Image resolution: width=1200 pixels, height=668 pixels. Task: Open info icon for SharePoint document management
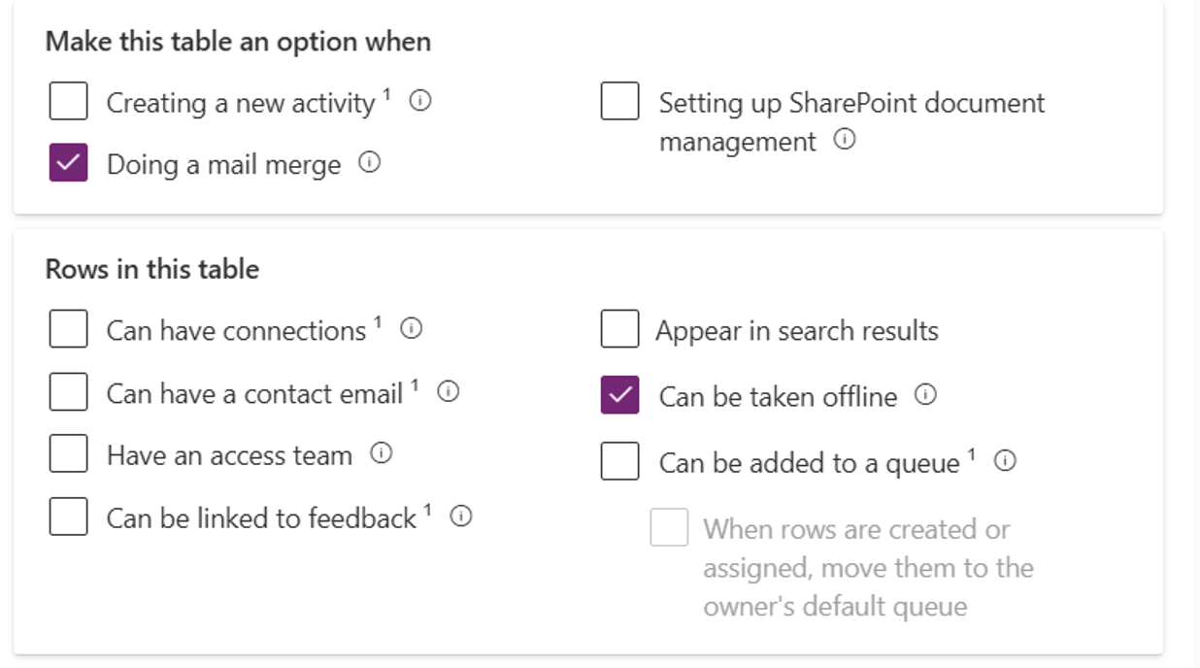click(x=845, y=140)
